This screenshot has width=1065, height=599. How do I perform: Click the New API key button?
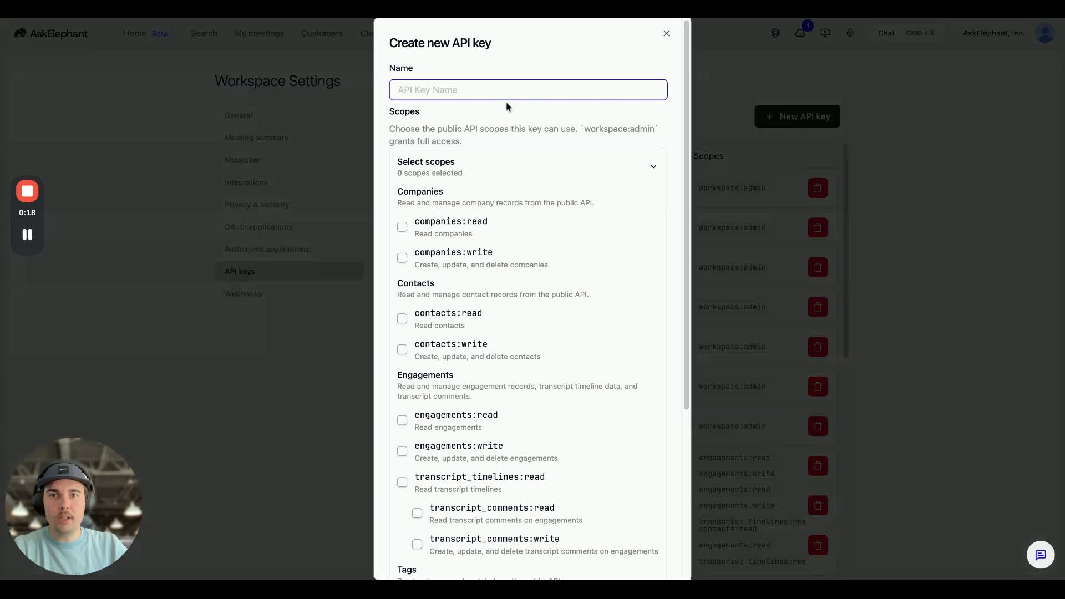tap(797, 116)
